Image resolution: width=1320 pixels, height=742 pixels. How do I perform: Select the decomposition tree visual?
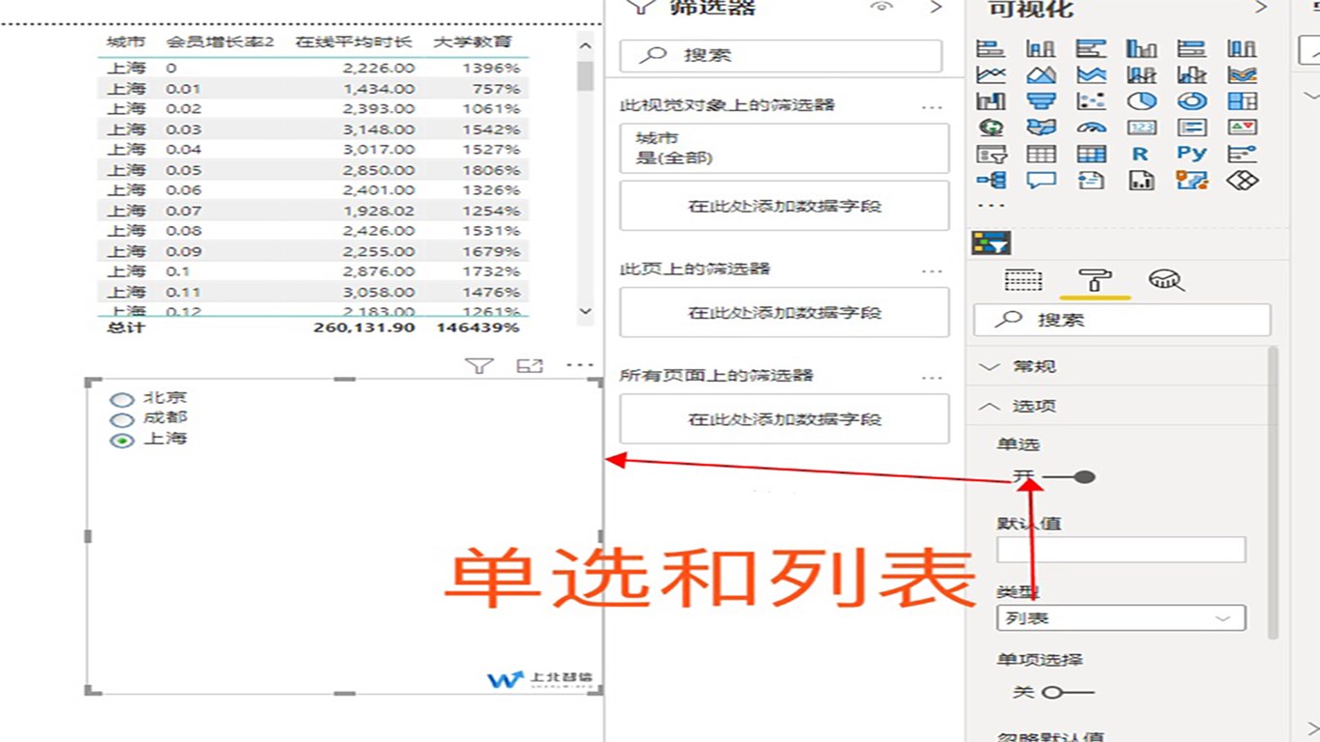990,180
